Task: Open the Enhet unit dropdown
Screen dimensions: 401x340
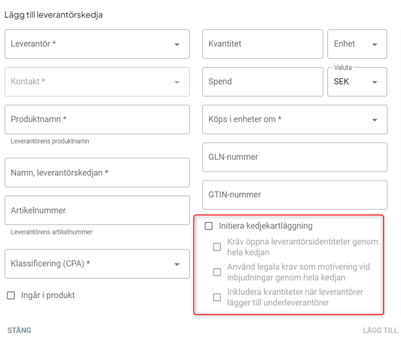Action: [357, 44]
